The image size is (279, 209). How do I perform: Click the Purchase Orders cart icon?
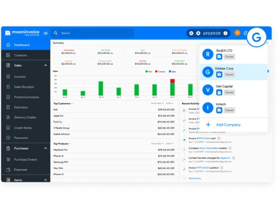click(x=8, y=159)
